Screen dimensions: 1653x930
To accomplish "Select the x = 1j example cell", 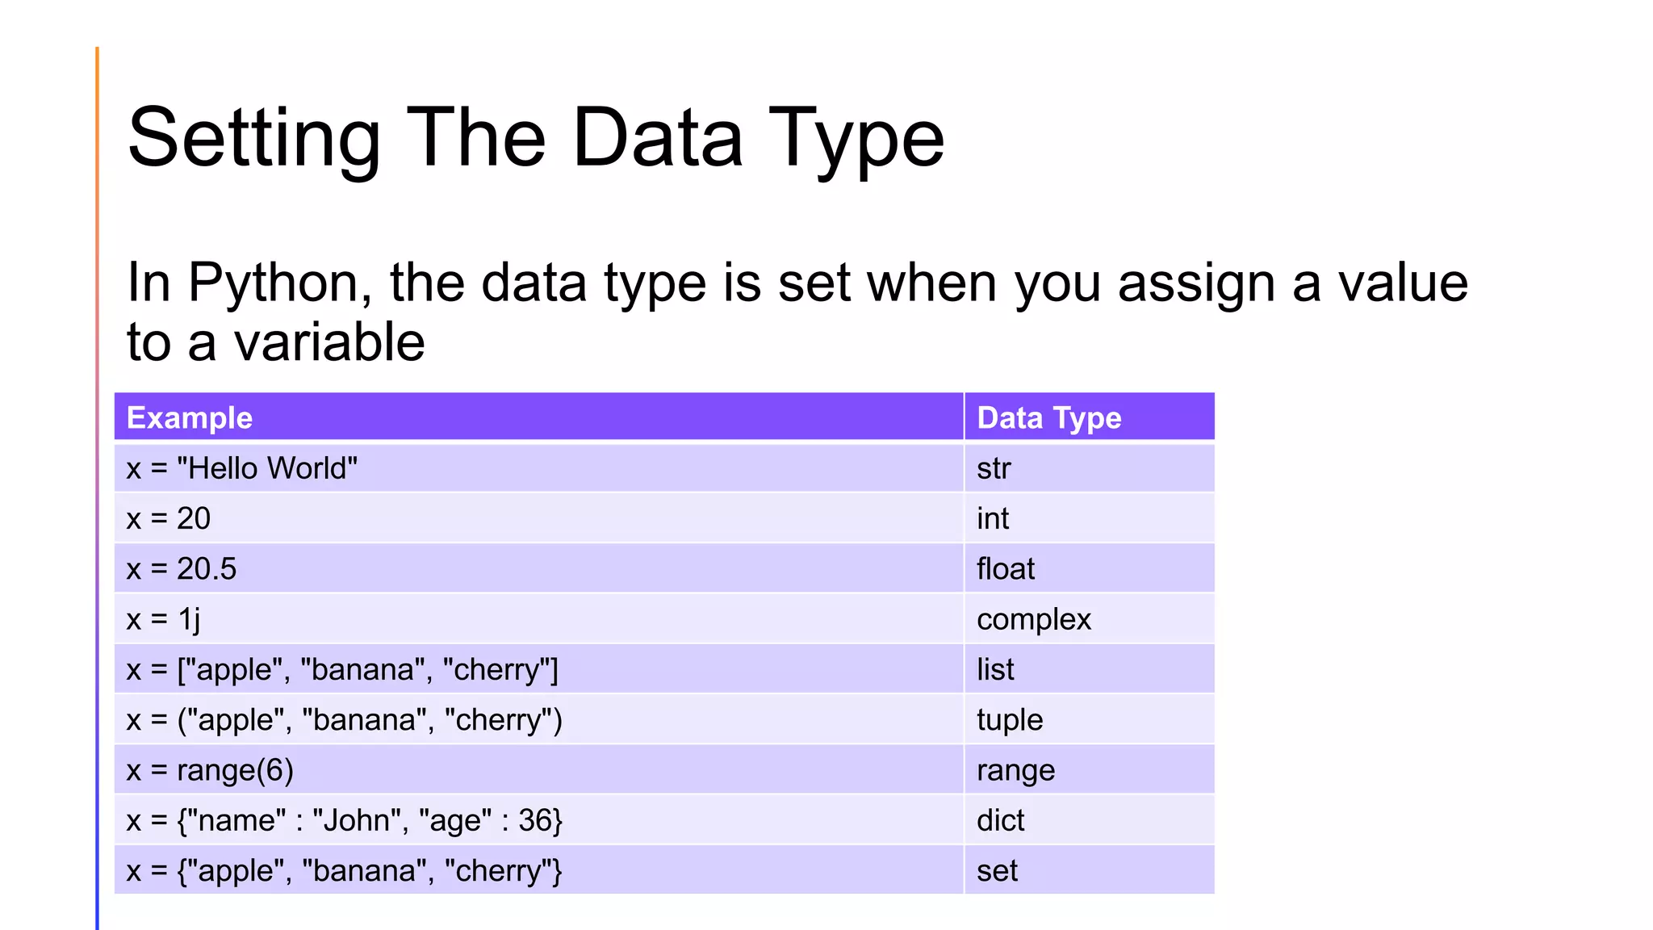I will (539, 618).
